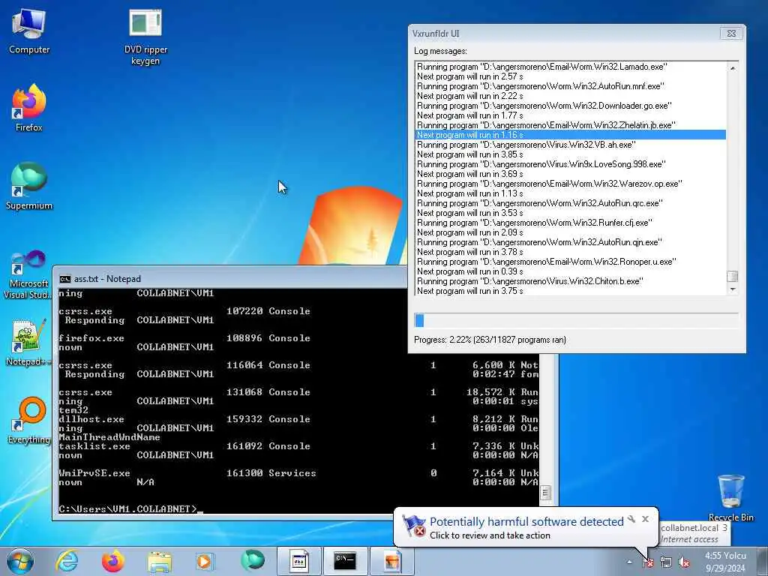This screenshot has width=768, height=576.
Task: Select log line with Virus.Win32.Chiton.b.exe
Action: [x=570, y=281]
